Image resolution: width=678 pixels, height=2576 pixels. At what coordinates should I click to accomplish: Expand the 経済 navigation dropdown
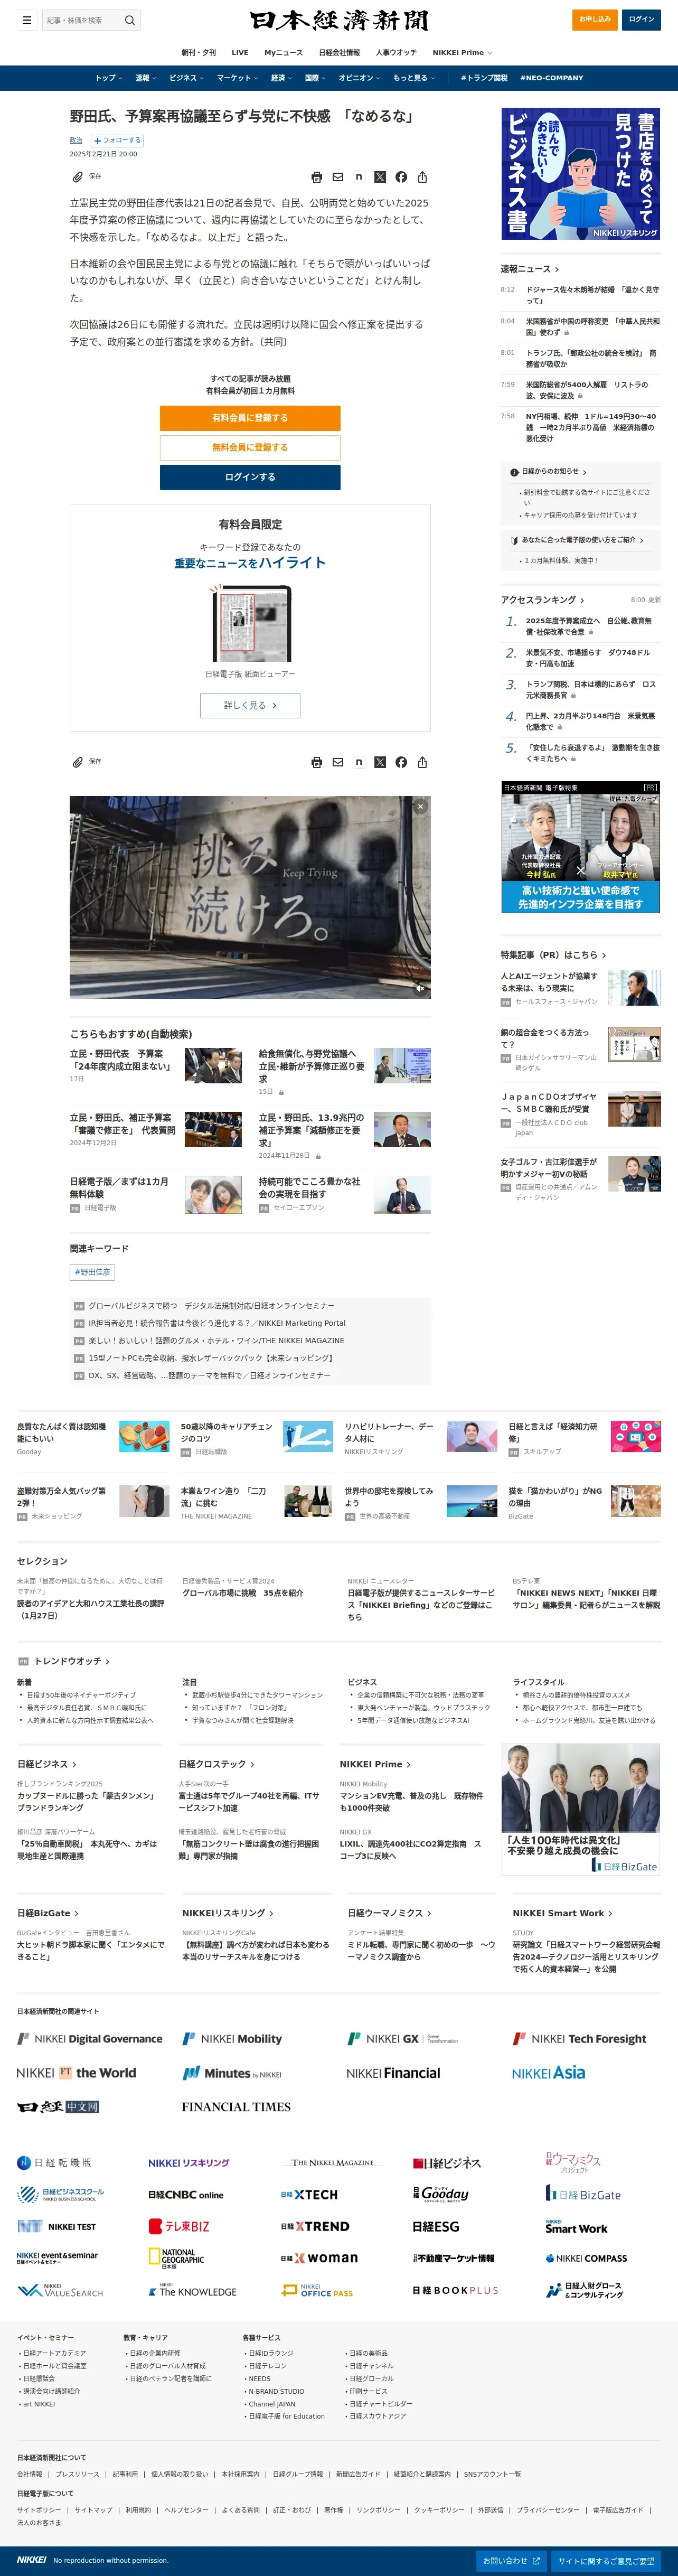click(x=282, y=78)
